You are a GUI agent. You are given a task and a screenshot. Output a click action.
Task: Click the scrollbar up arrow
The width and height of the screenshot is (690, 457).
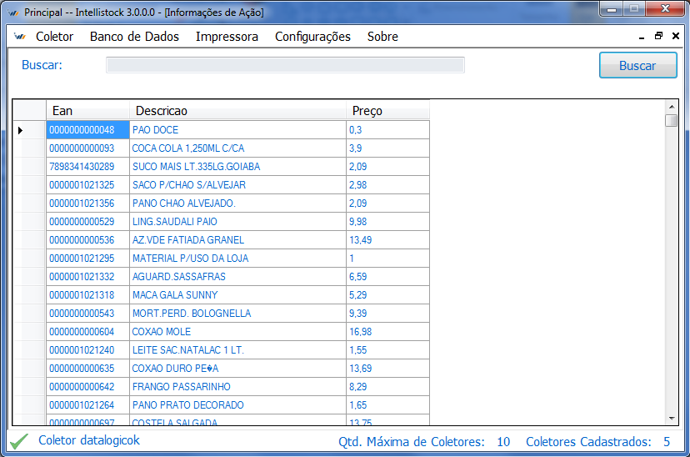(x=672, y=107)
